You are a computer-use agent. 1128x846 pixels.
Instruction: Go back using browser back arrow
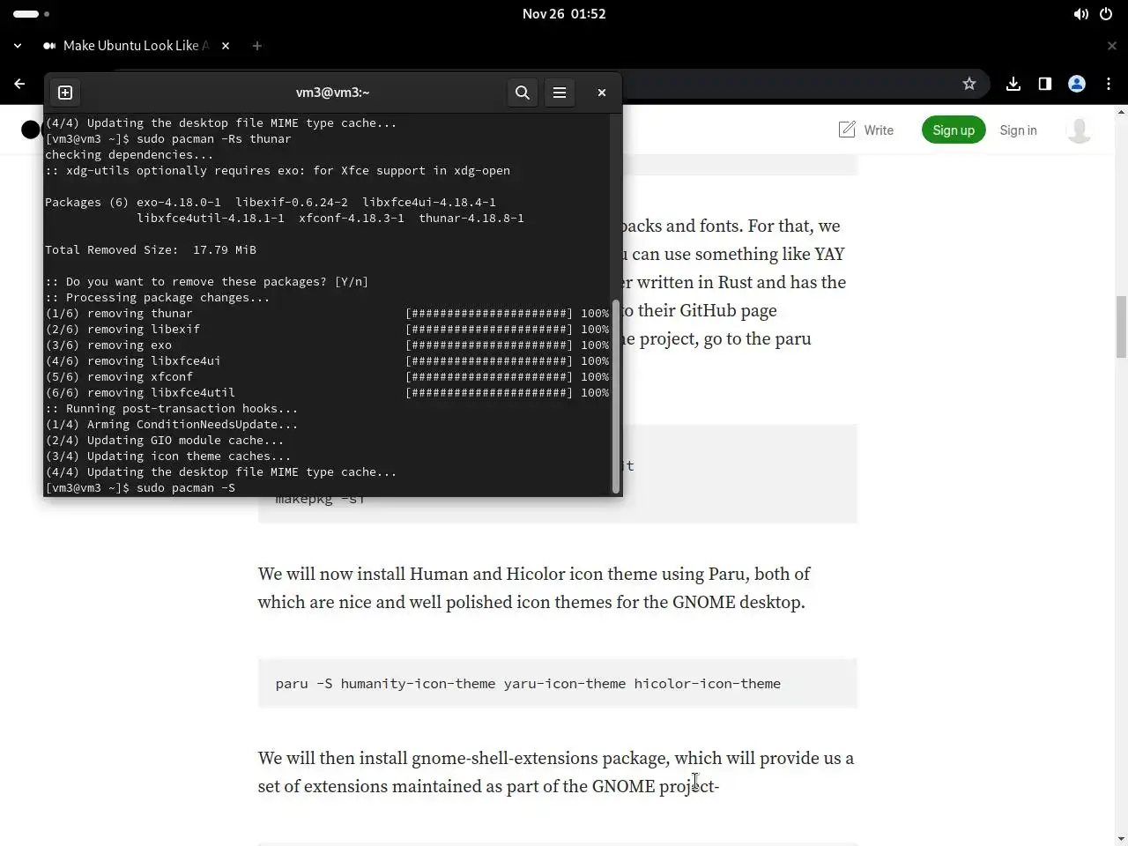coord(19,84)
